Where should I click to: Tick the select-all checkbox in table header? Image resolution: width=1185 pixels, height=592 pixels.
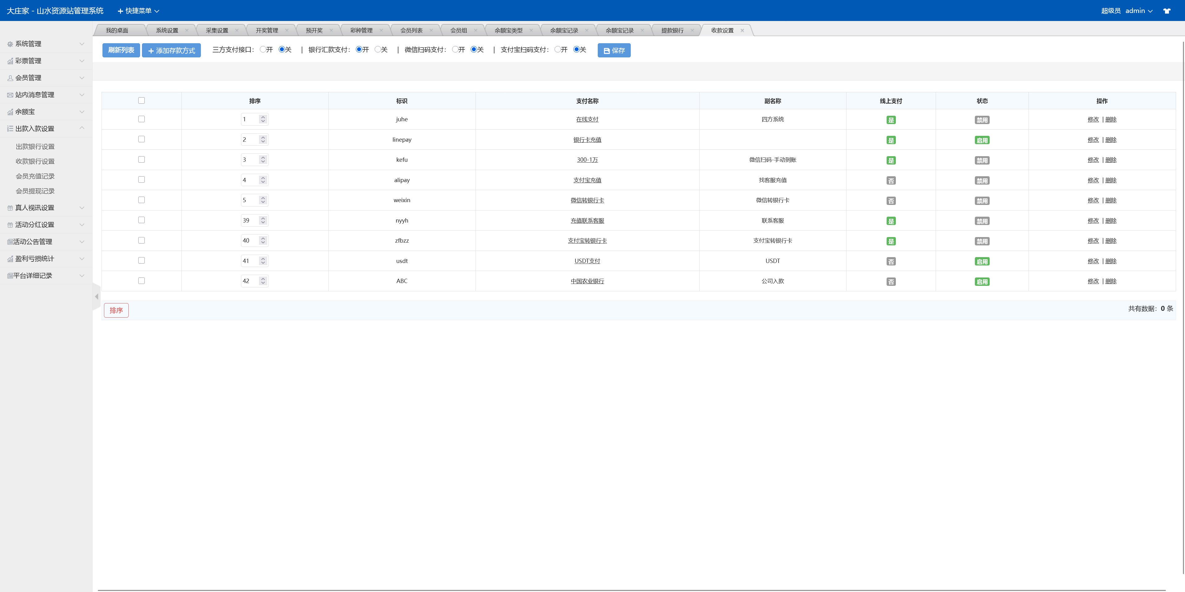(x=141, y=101)
